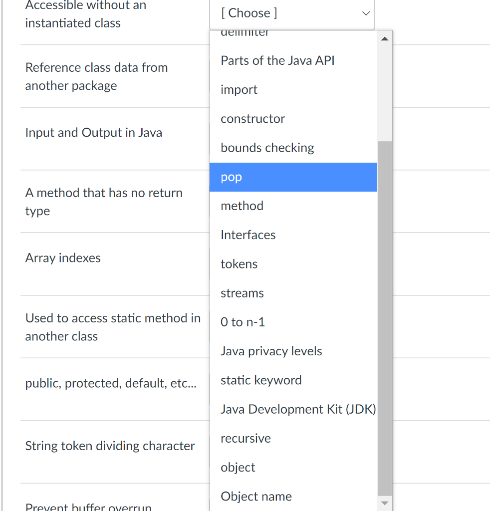Select "streams" in the list
Viewport: 492px width, 511px height.
point(242,293)
